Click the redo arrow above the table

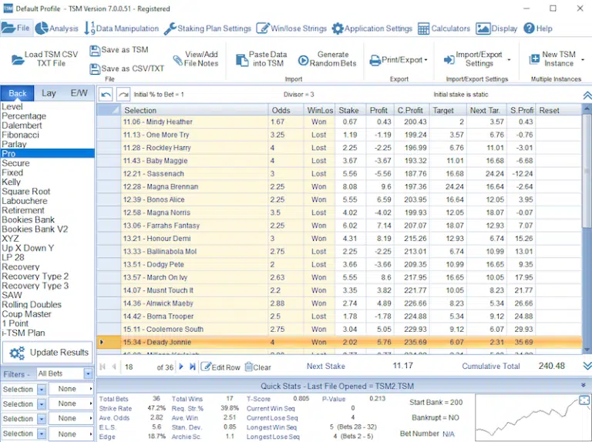pos(123,94)
